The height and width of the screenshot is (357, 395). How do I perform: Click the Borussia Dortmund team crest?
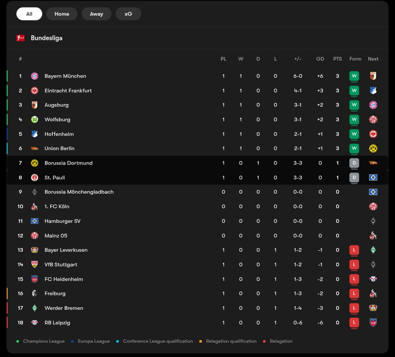tap(34, 163)
